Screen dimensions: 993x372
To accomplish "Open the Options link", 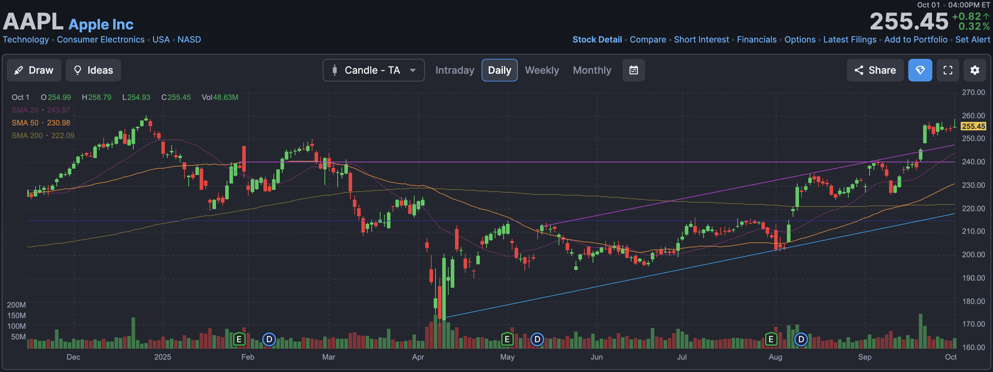I will (x=800, y=40).
